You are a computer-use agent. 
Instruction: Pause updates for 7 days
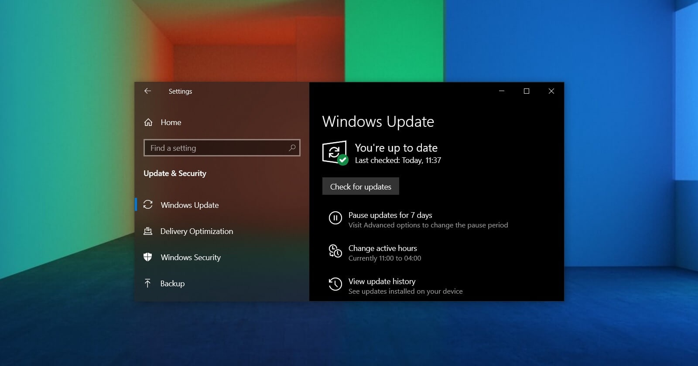pos(390,215)
